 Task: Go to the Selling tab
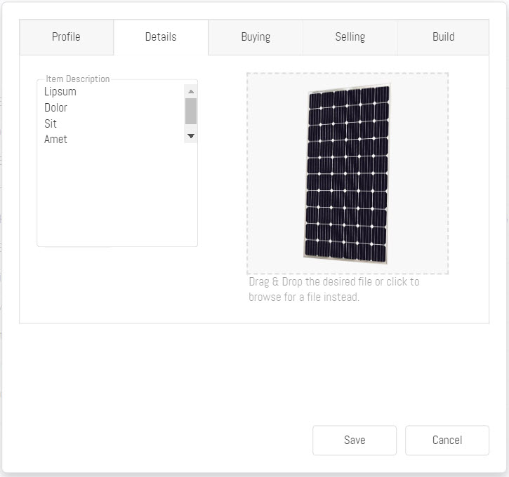coord(350,37)
